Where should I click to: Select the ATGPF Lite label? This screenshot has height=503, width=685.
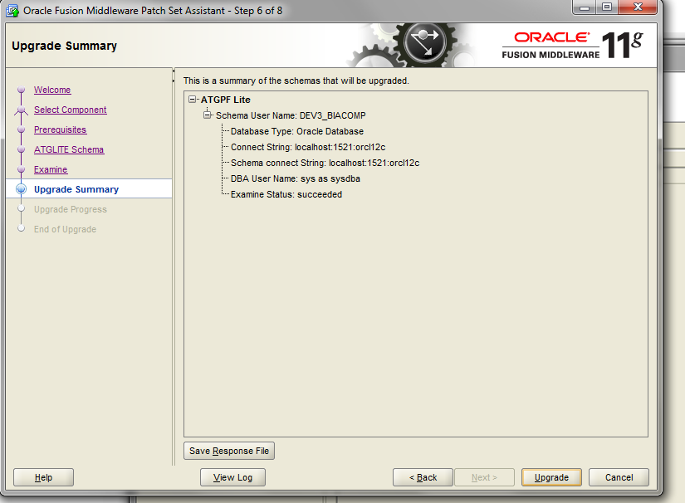pyautogui.click(x=225, y=100)
